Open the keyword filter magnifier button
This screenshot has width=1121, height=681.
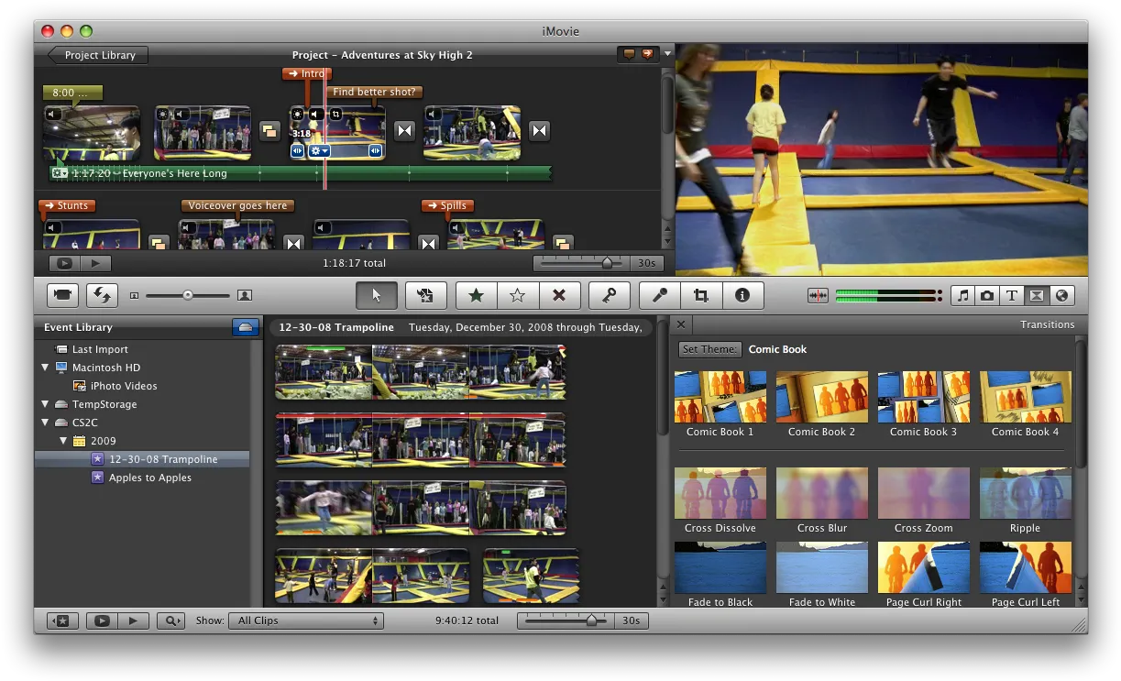171,621
